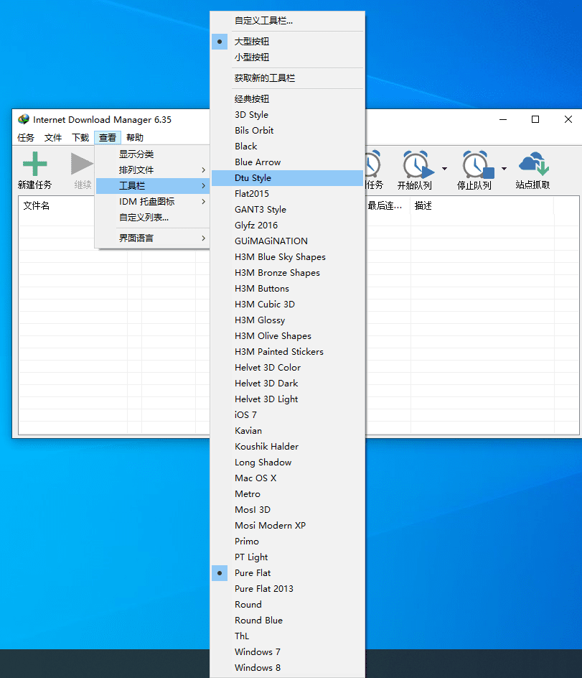Choose the 3D Style toolbar theme

(287, 115)
